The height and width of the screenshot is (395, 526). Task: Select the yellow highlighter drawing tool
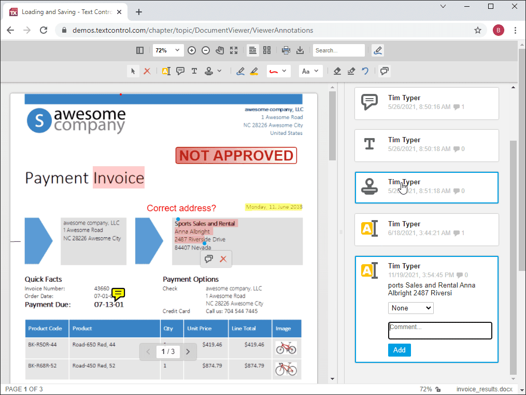pos(254,71)
